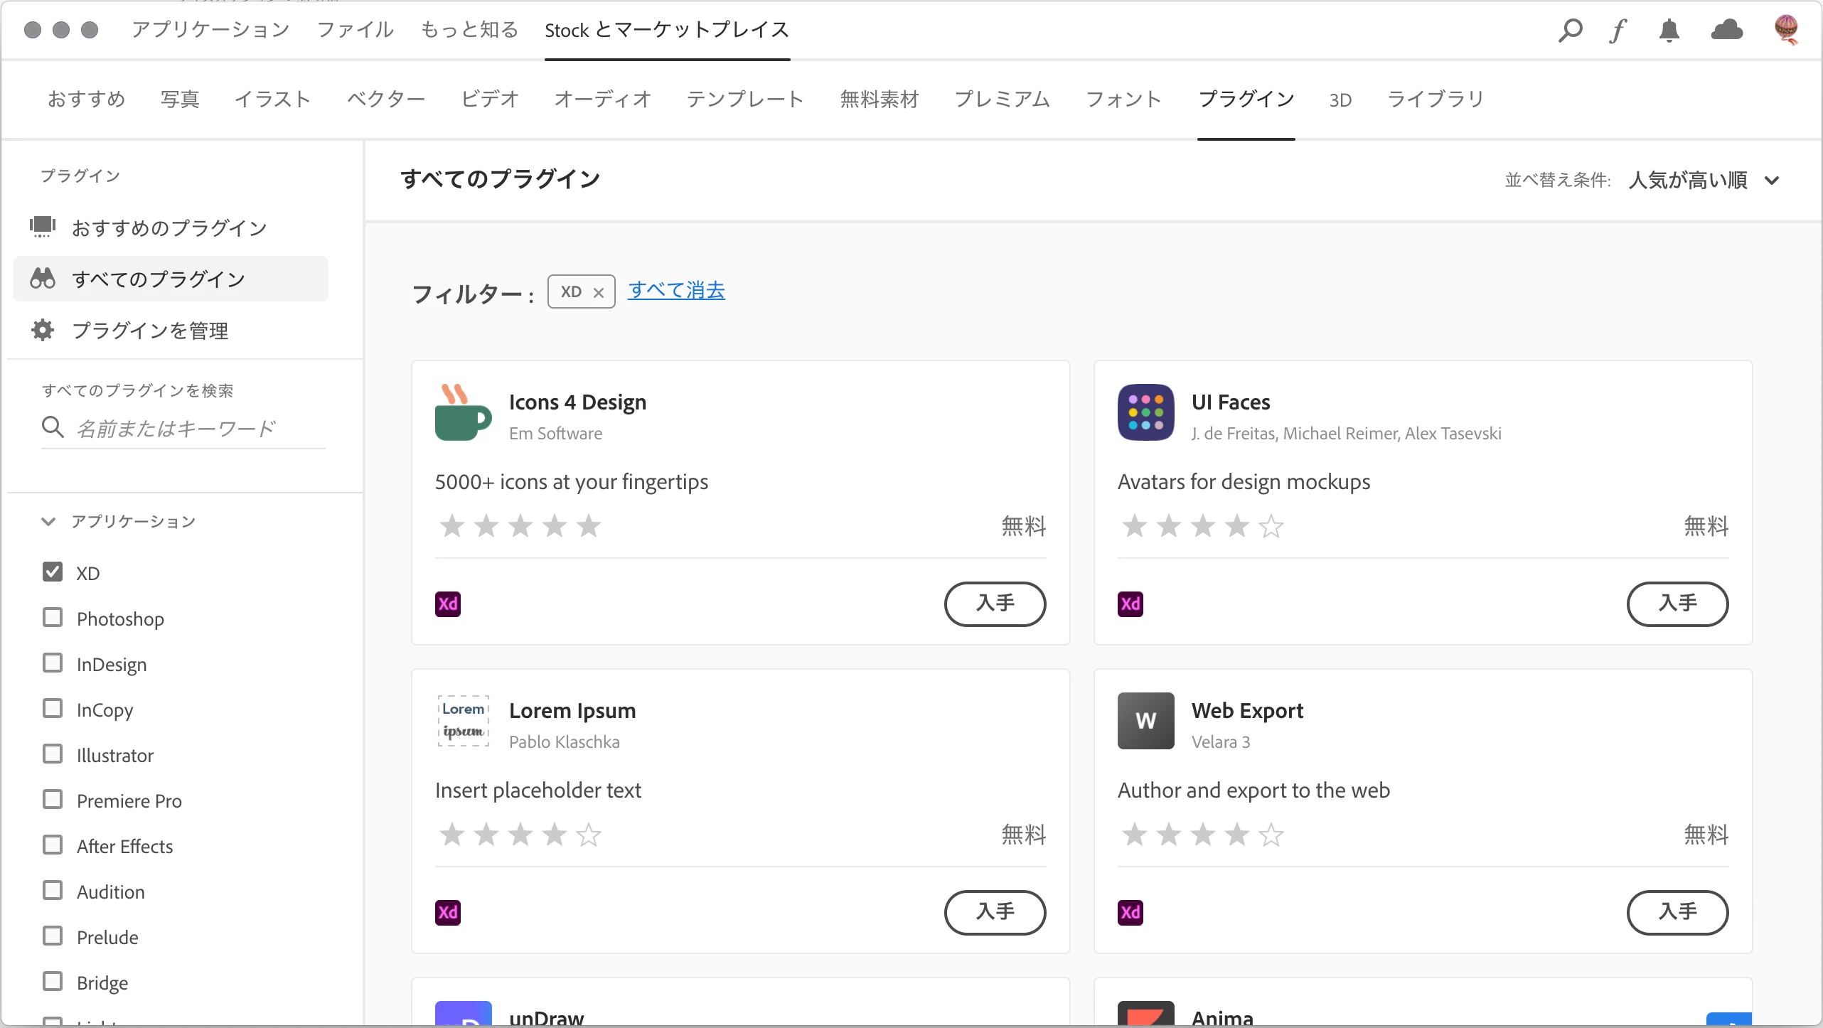This screenshot has height=1028, width=1823.
Task: Enable the Photoshop filter checkbox
Action: click(x=53, y=618)
